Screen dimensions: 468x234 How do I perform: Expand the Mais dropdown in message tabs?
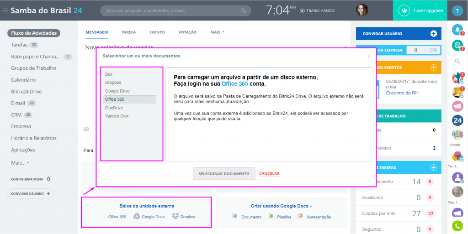point(217,32)
